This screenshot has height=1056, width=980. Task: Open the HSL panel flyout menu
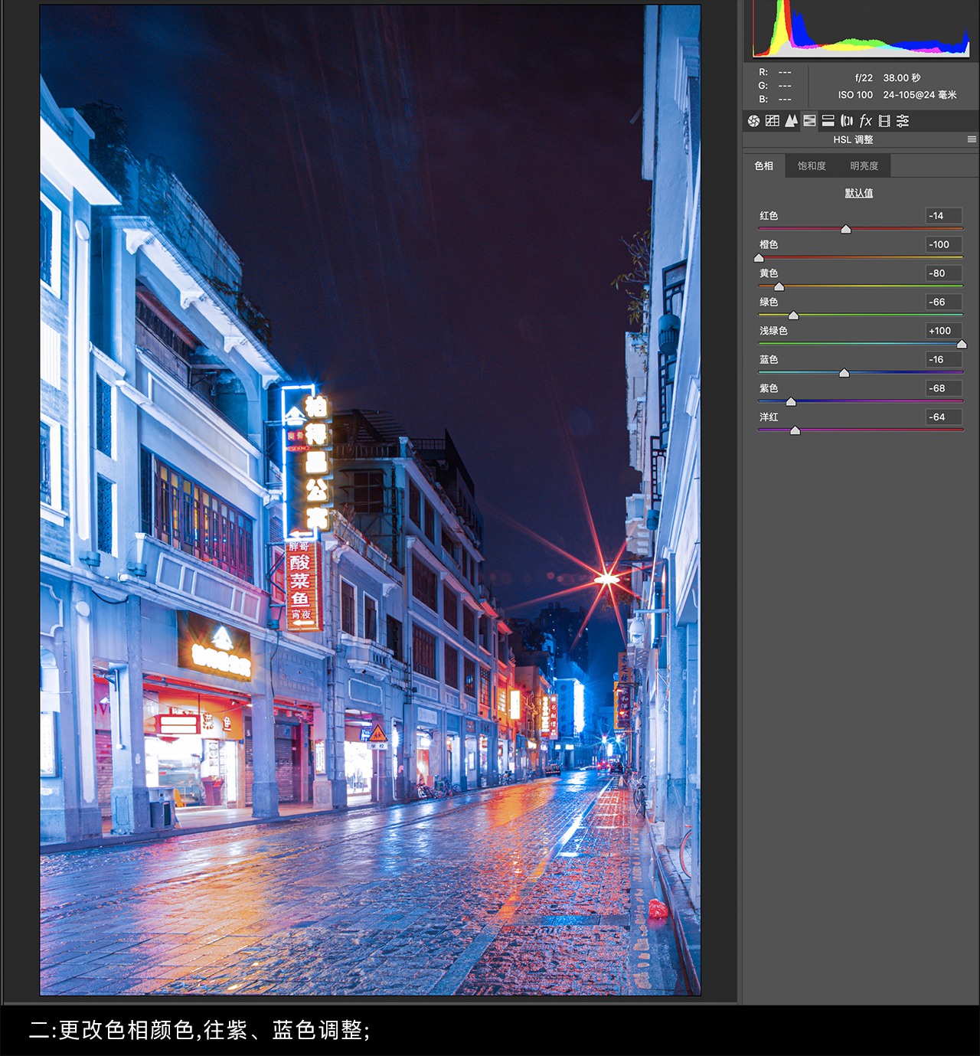tap(972, 139)
